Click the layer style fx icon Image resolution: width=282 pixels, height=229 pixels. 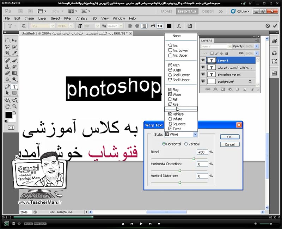(215, 89)
